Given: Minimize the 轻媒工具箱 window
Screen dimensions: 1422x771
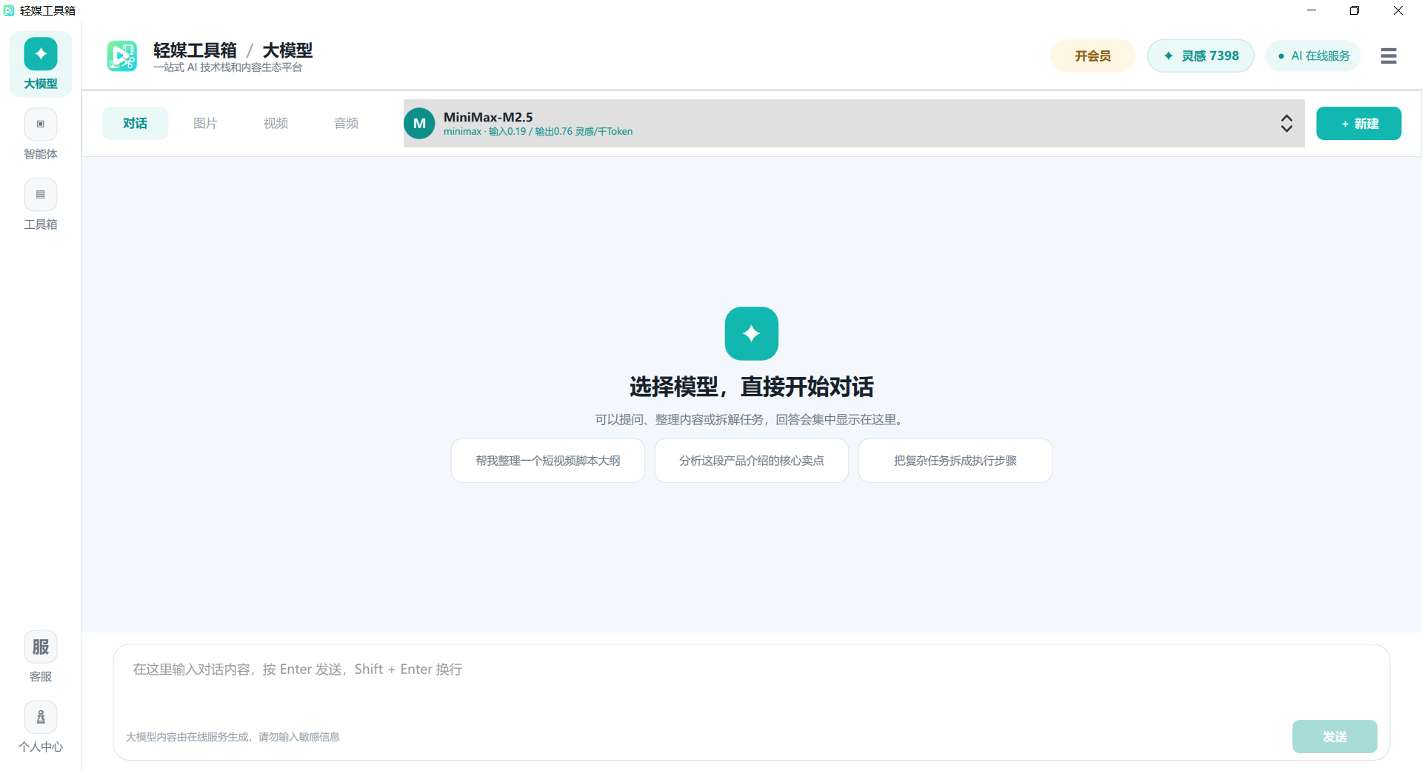Looking at the screenshot, I should click(x=1312, y=10).
